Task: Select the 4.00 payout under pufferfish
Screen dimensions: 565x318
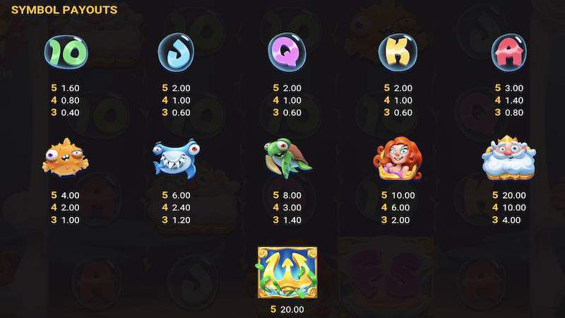Action: 70,196
